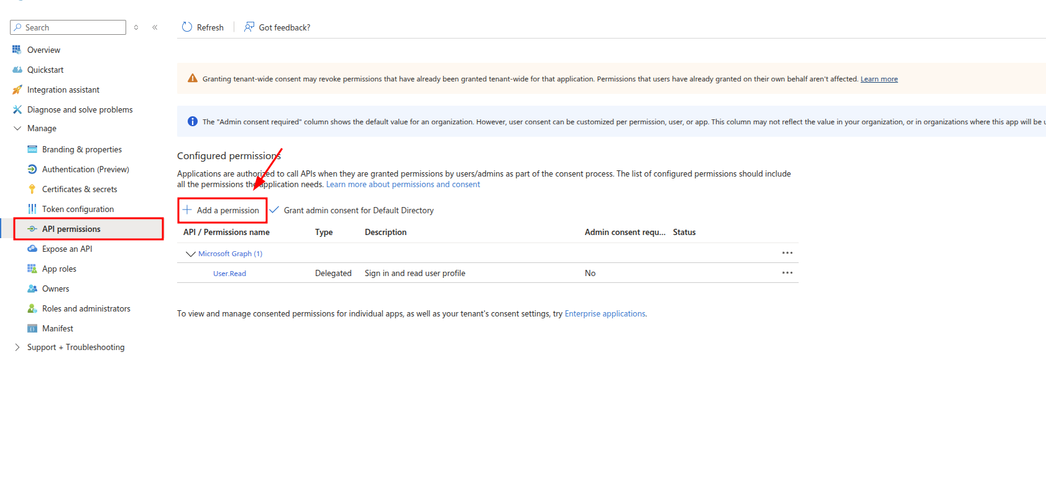
Task: Click the checkmark icon of Grant admin consent
Action: click(274, 210)
